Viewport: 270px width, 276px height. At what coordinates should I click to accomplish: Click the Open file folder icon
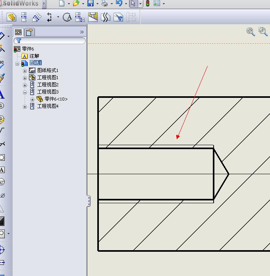pyautogui.click(x=76, y=3)
